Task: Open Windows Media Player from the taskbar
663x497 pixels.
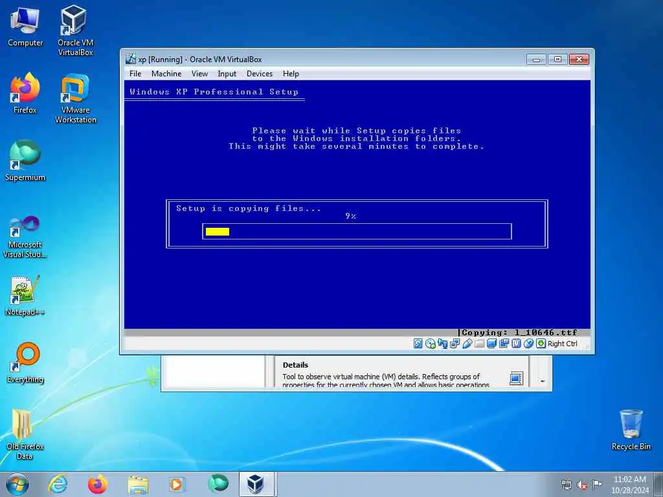Action: 176,484
